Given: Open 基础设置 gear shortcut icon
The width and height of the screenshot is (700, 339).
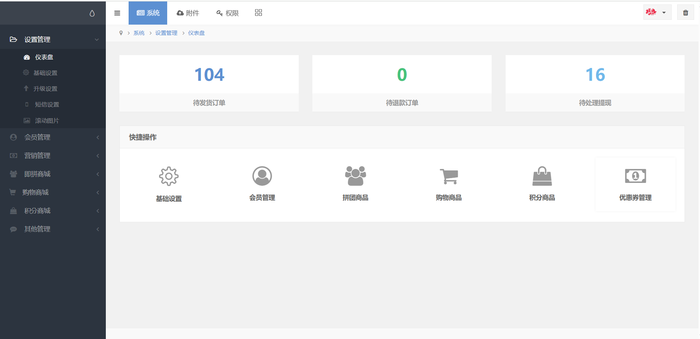Looking at the screenshot, I should click(169, 176).
